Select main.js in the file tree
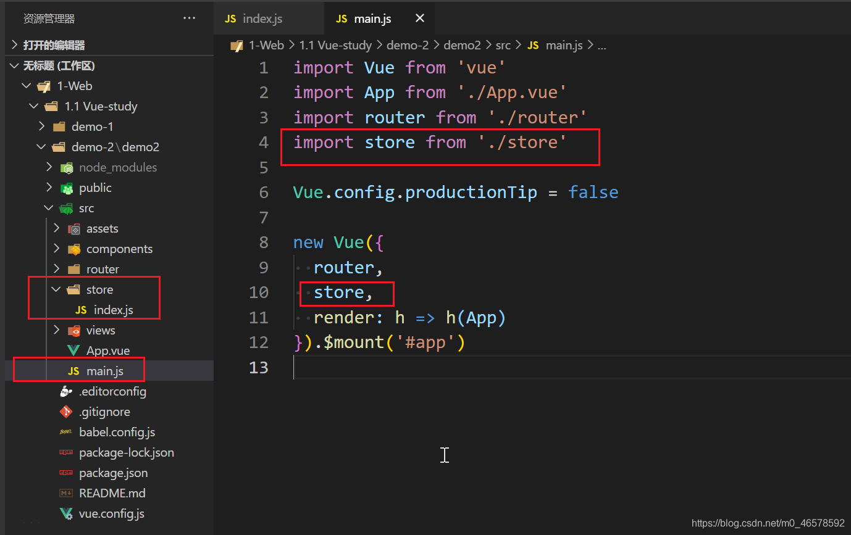The height and width of the screenshot is (535, 851). tap(105, 371)
